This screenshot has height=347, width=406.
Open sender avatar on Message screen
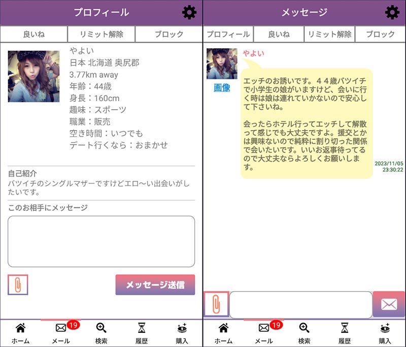pyautogui.click(x=222, y=64)
